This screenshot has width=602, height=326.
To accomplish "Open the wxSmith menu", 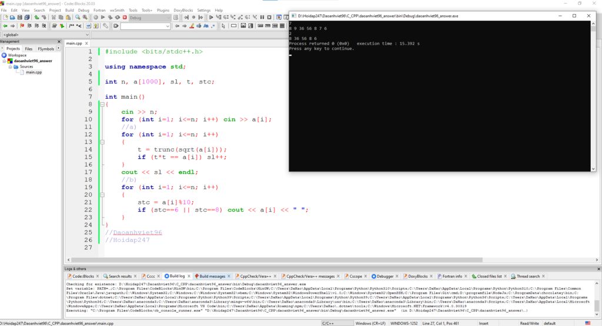I will click(117, 11).
